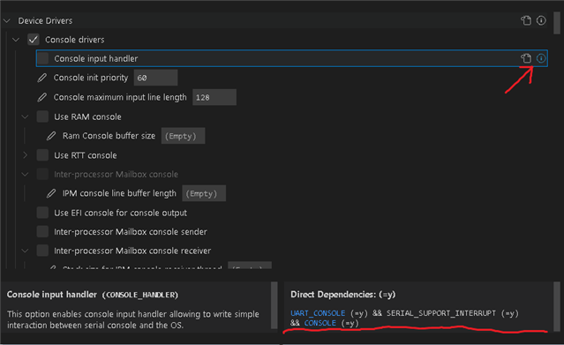
Task: Enable the Console input handler checkbox
Action: coord(42,58)
